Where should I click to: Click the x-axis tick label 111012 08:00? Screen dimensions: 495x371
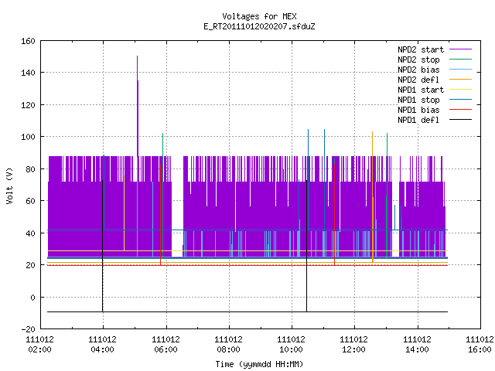tap(229, 345)
